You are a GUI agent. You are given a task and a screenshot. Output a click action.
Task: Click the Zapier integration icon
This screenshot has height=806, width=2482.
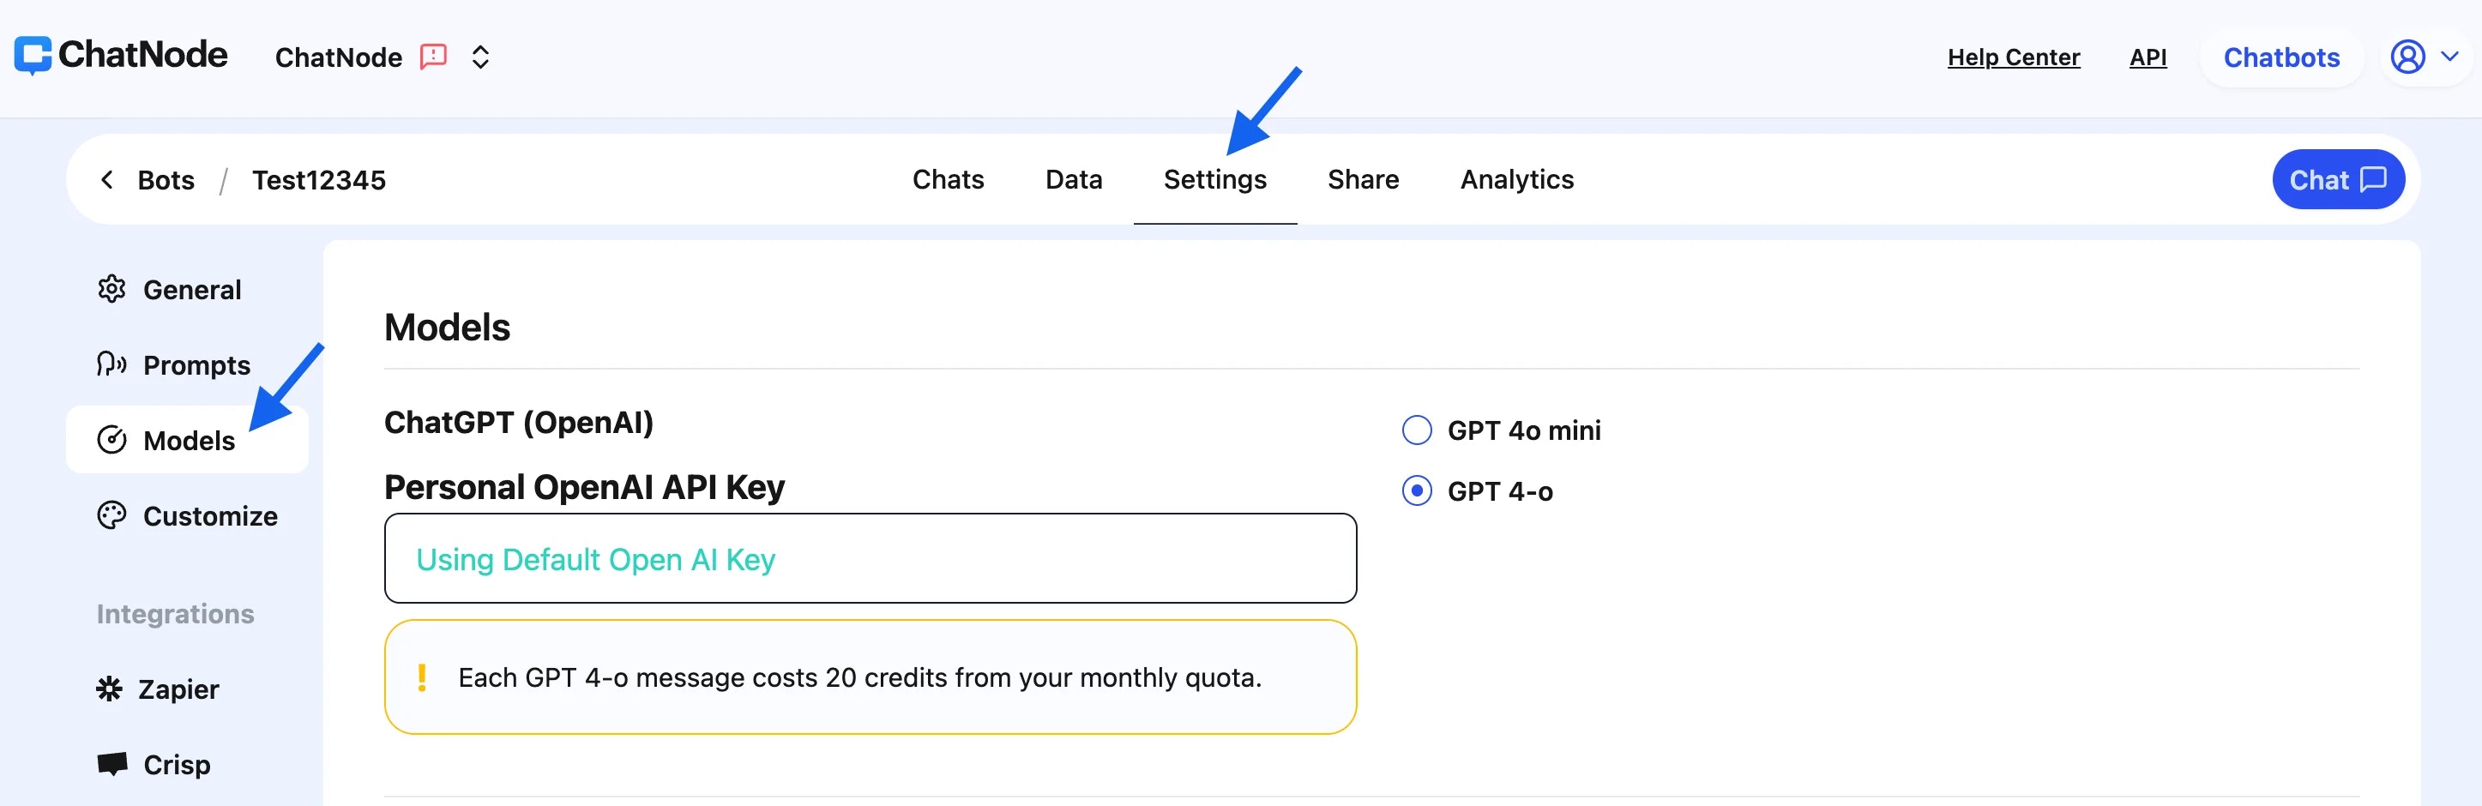(110, 689)
